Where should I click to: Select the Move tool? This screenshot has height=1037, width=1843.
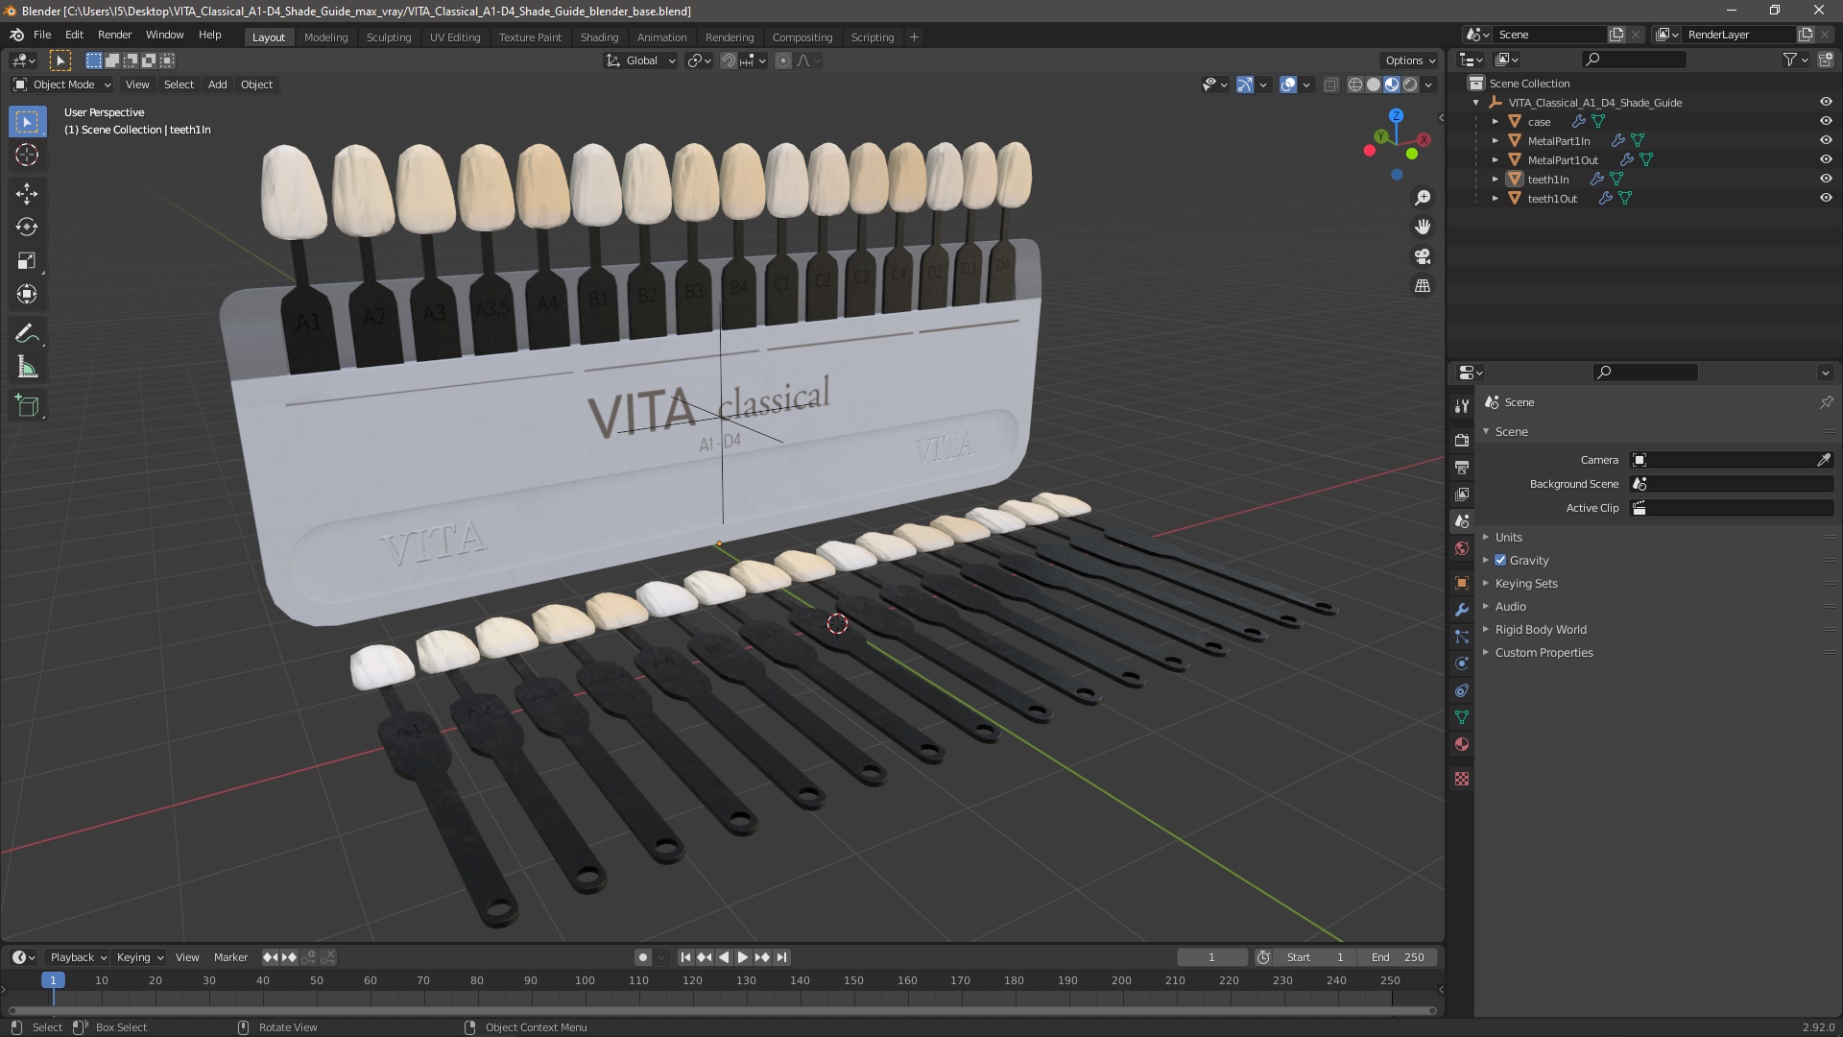[x=27, y=194]
